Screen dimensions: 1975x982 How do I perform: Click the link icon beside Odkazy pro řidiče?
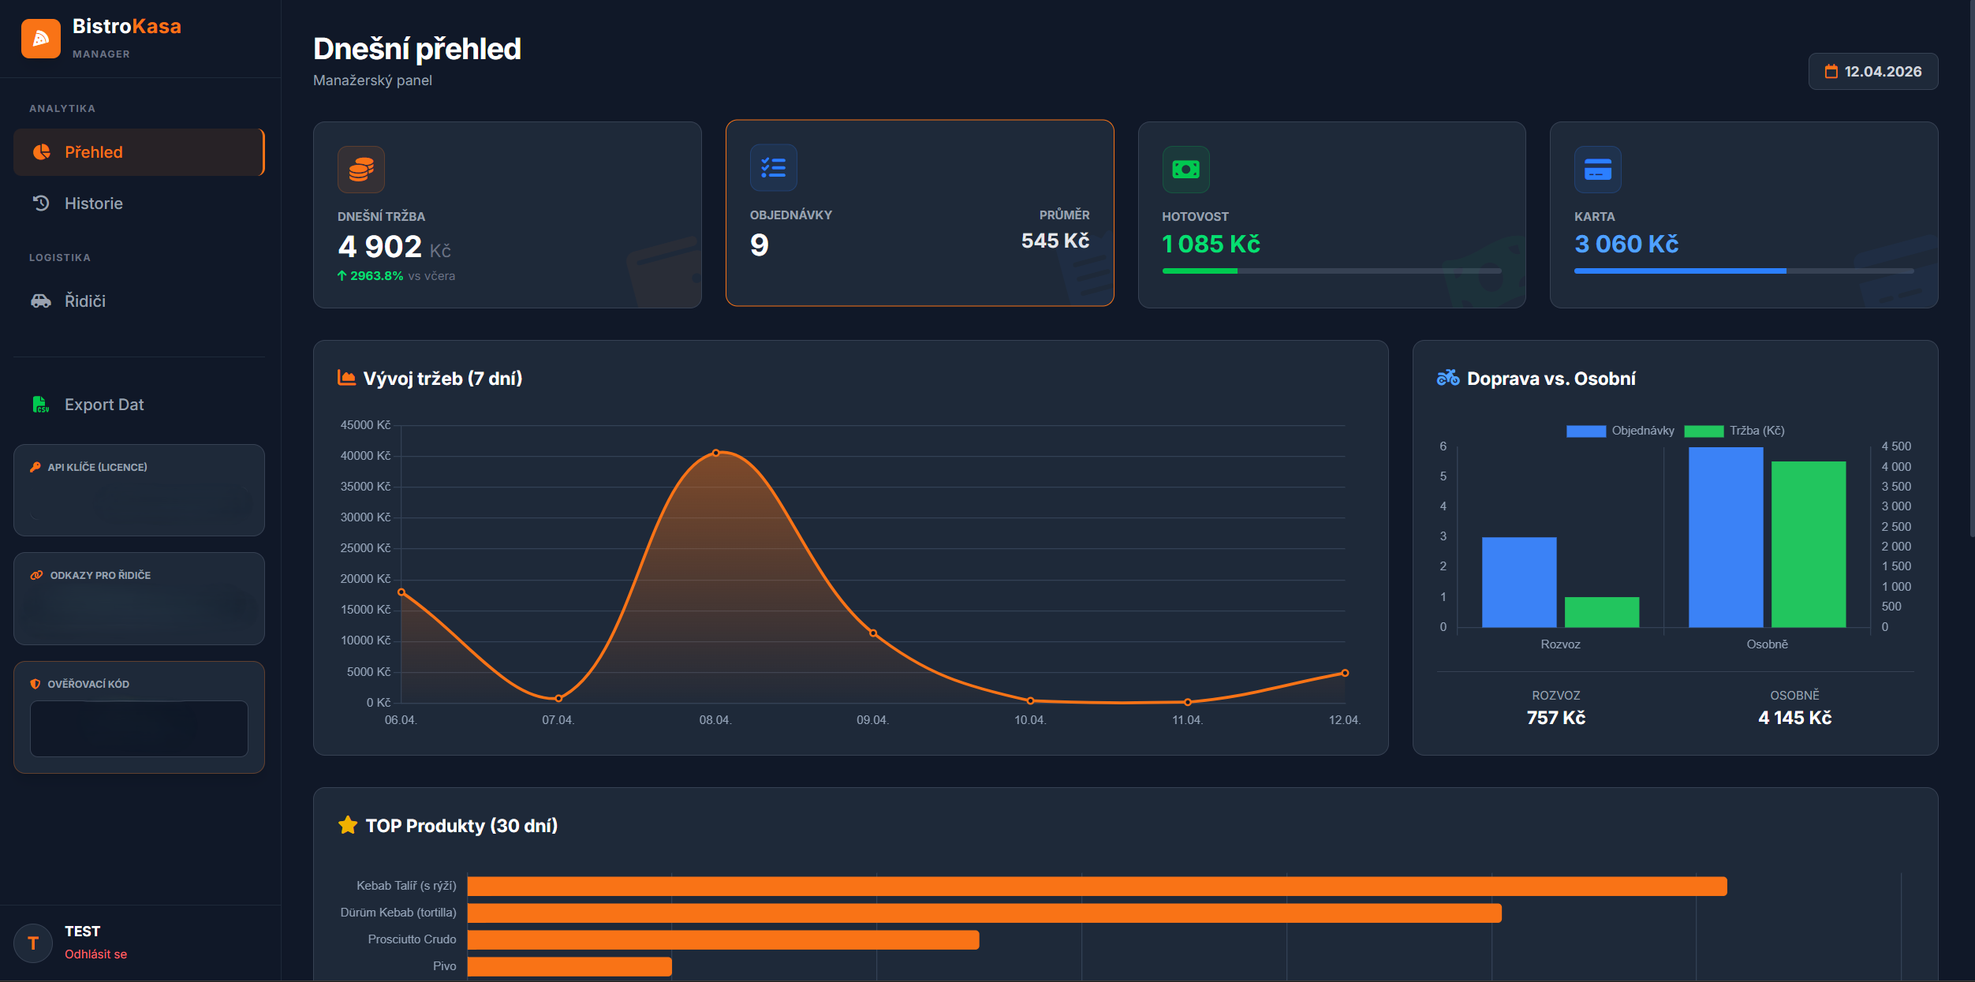tap(35, 575)
